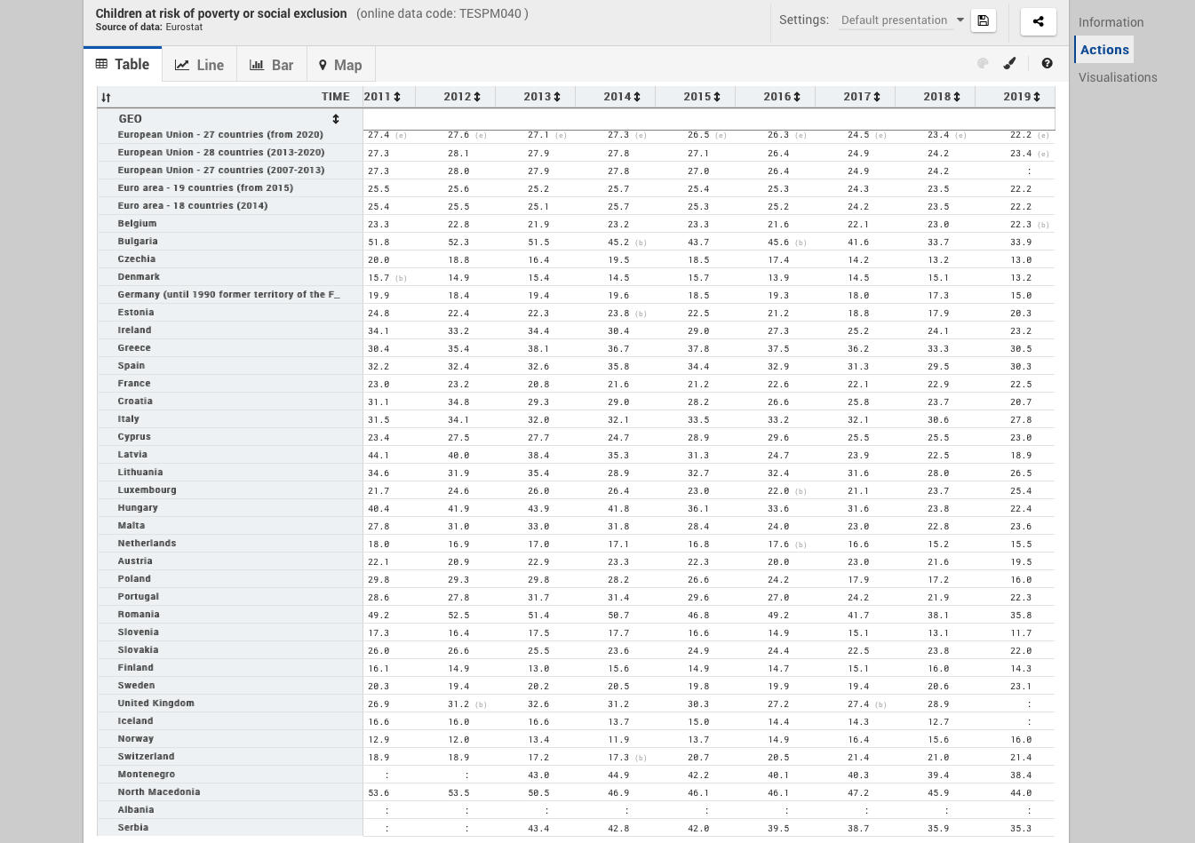Image resolution: width=1195 pixels, height=843 pixels.
Task: Select the Denmark row label
Action: point(139,277)
